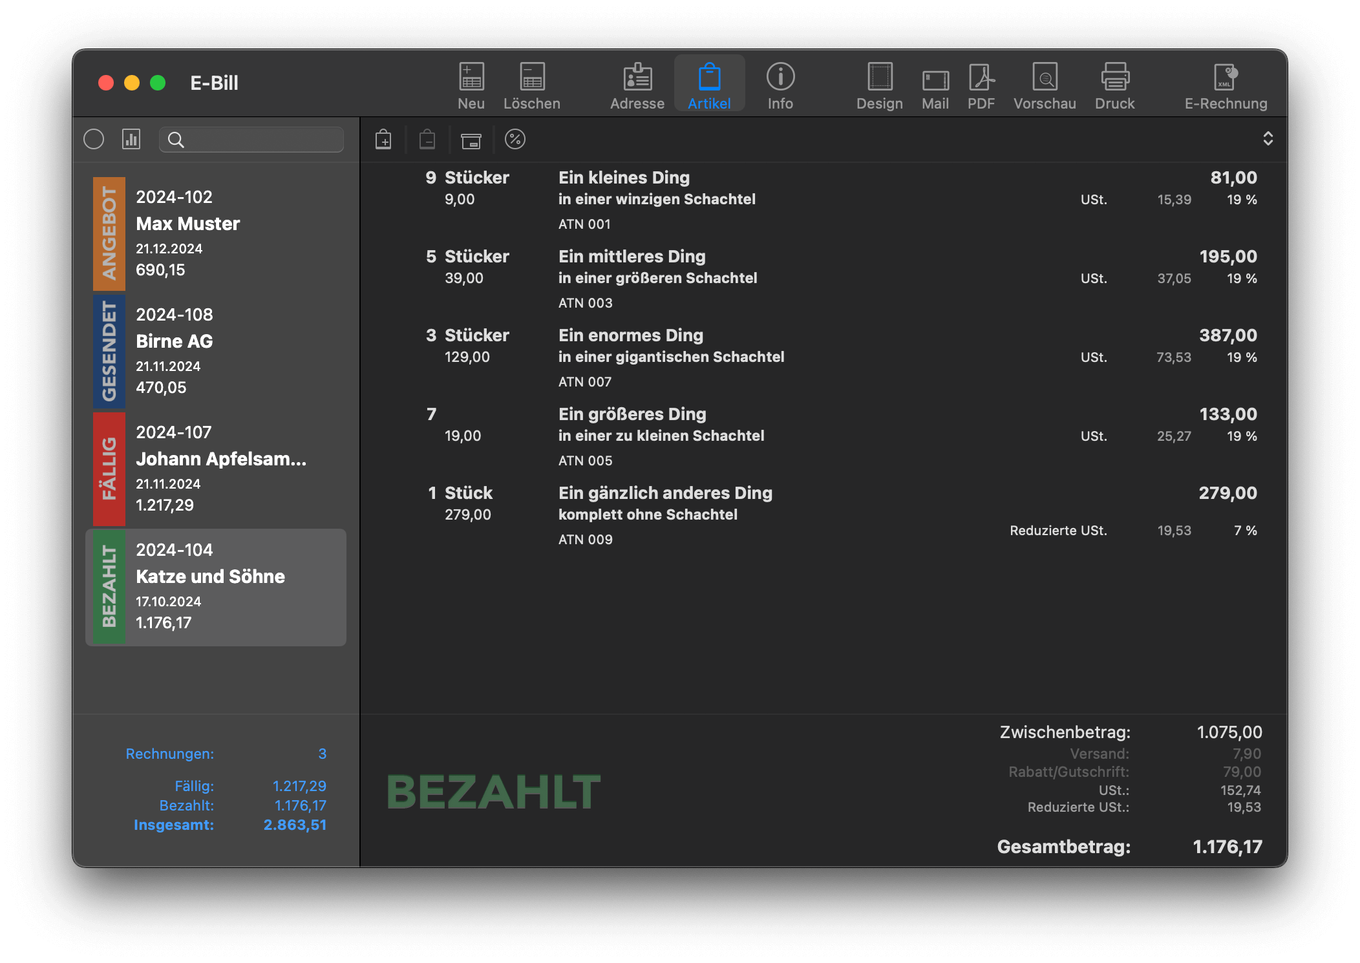Toggle the circle status filter
The width and height of the screenshot is (1360, 963).
[94, 140]
